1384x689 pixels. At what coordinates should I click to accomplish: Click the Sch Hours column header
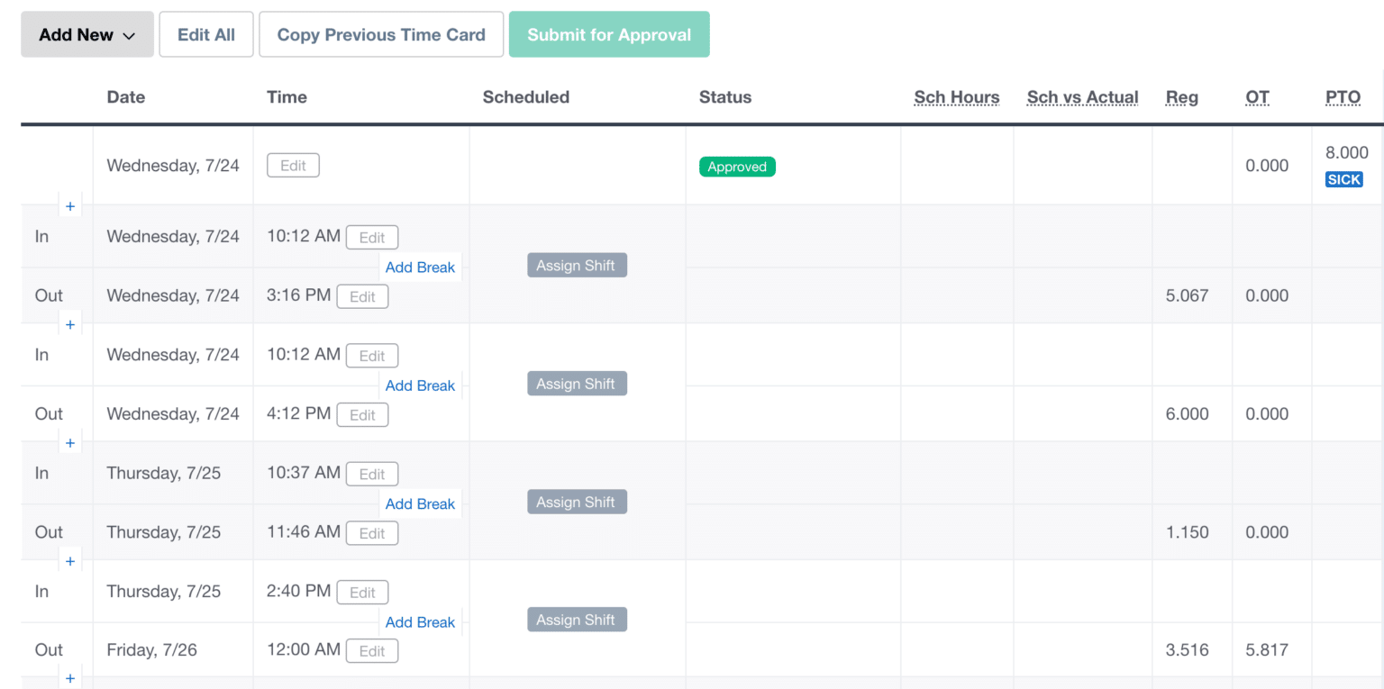pos(956,97)
